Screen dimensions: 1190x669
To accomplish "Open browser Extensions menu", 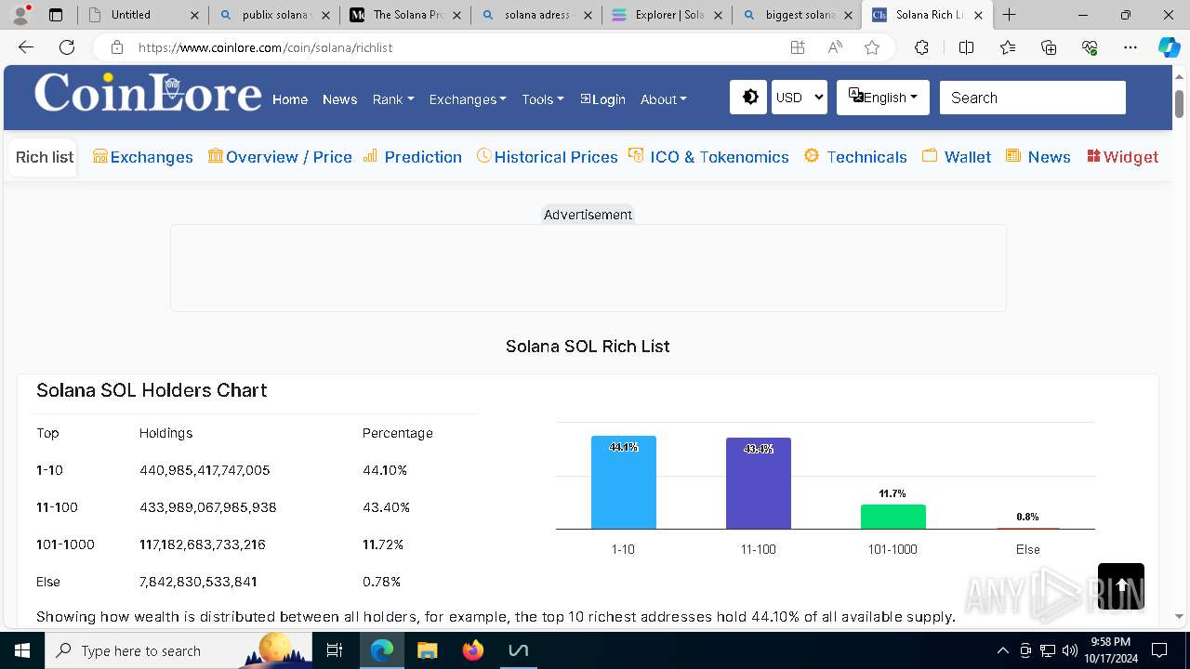I will (921, 47).
